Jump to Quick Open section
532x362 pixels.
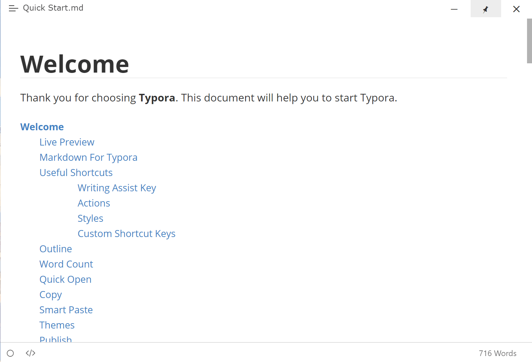click(65, 279)
